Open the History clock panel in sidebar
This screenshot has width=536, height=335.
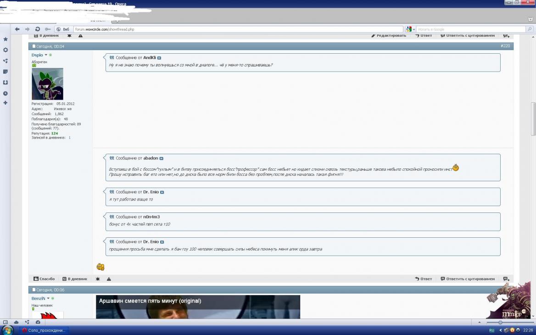click(6, 93)
